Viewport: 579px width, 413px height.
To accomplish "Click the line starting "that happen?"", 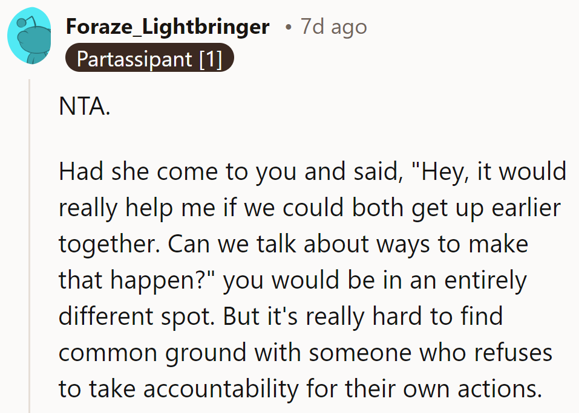I will (293, 281).
